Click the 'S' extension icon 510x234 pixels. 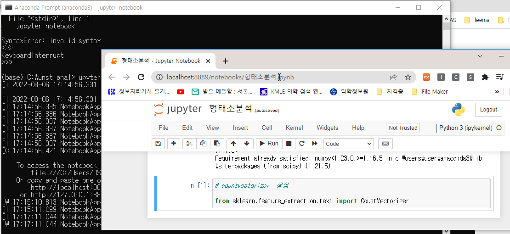(470, 77)
